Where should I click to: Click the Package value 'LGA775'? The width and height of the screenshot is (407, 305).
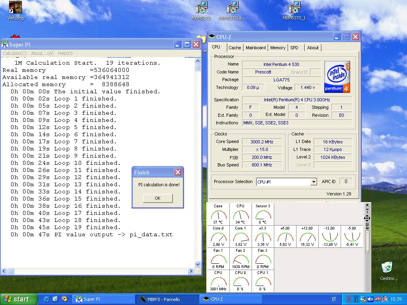pos(281,80)
